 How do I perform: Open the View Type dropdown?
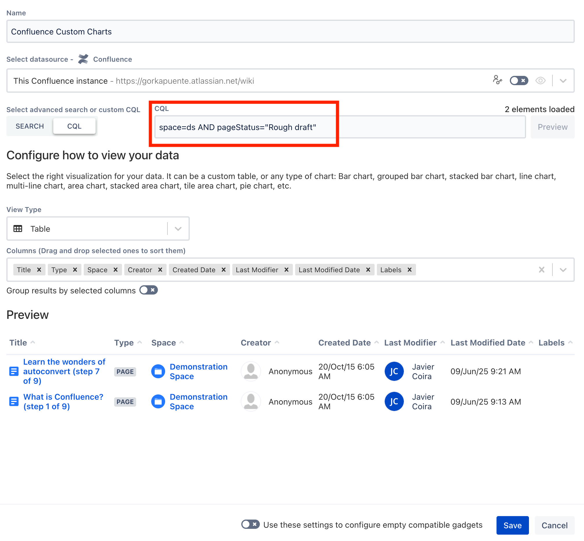(178, 229)
